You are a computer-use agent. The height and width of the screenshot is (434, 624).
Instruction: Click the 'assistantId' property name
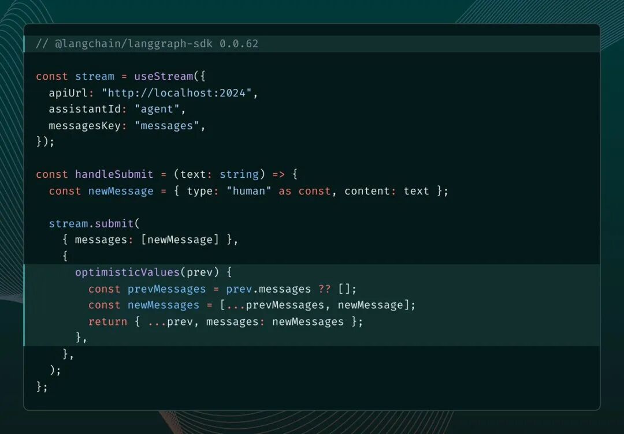[85, 109]
